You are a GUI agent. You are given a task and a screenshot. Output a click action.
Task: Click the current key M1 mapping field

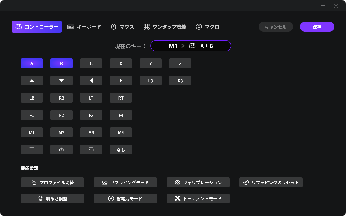191,46
